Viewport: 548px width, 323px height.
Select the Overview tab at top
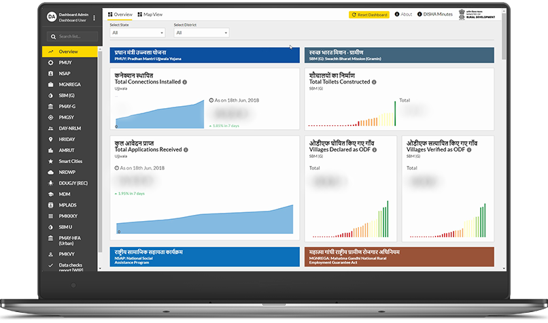pyautogui.click(x=120, y=14)
